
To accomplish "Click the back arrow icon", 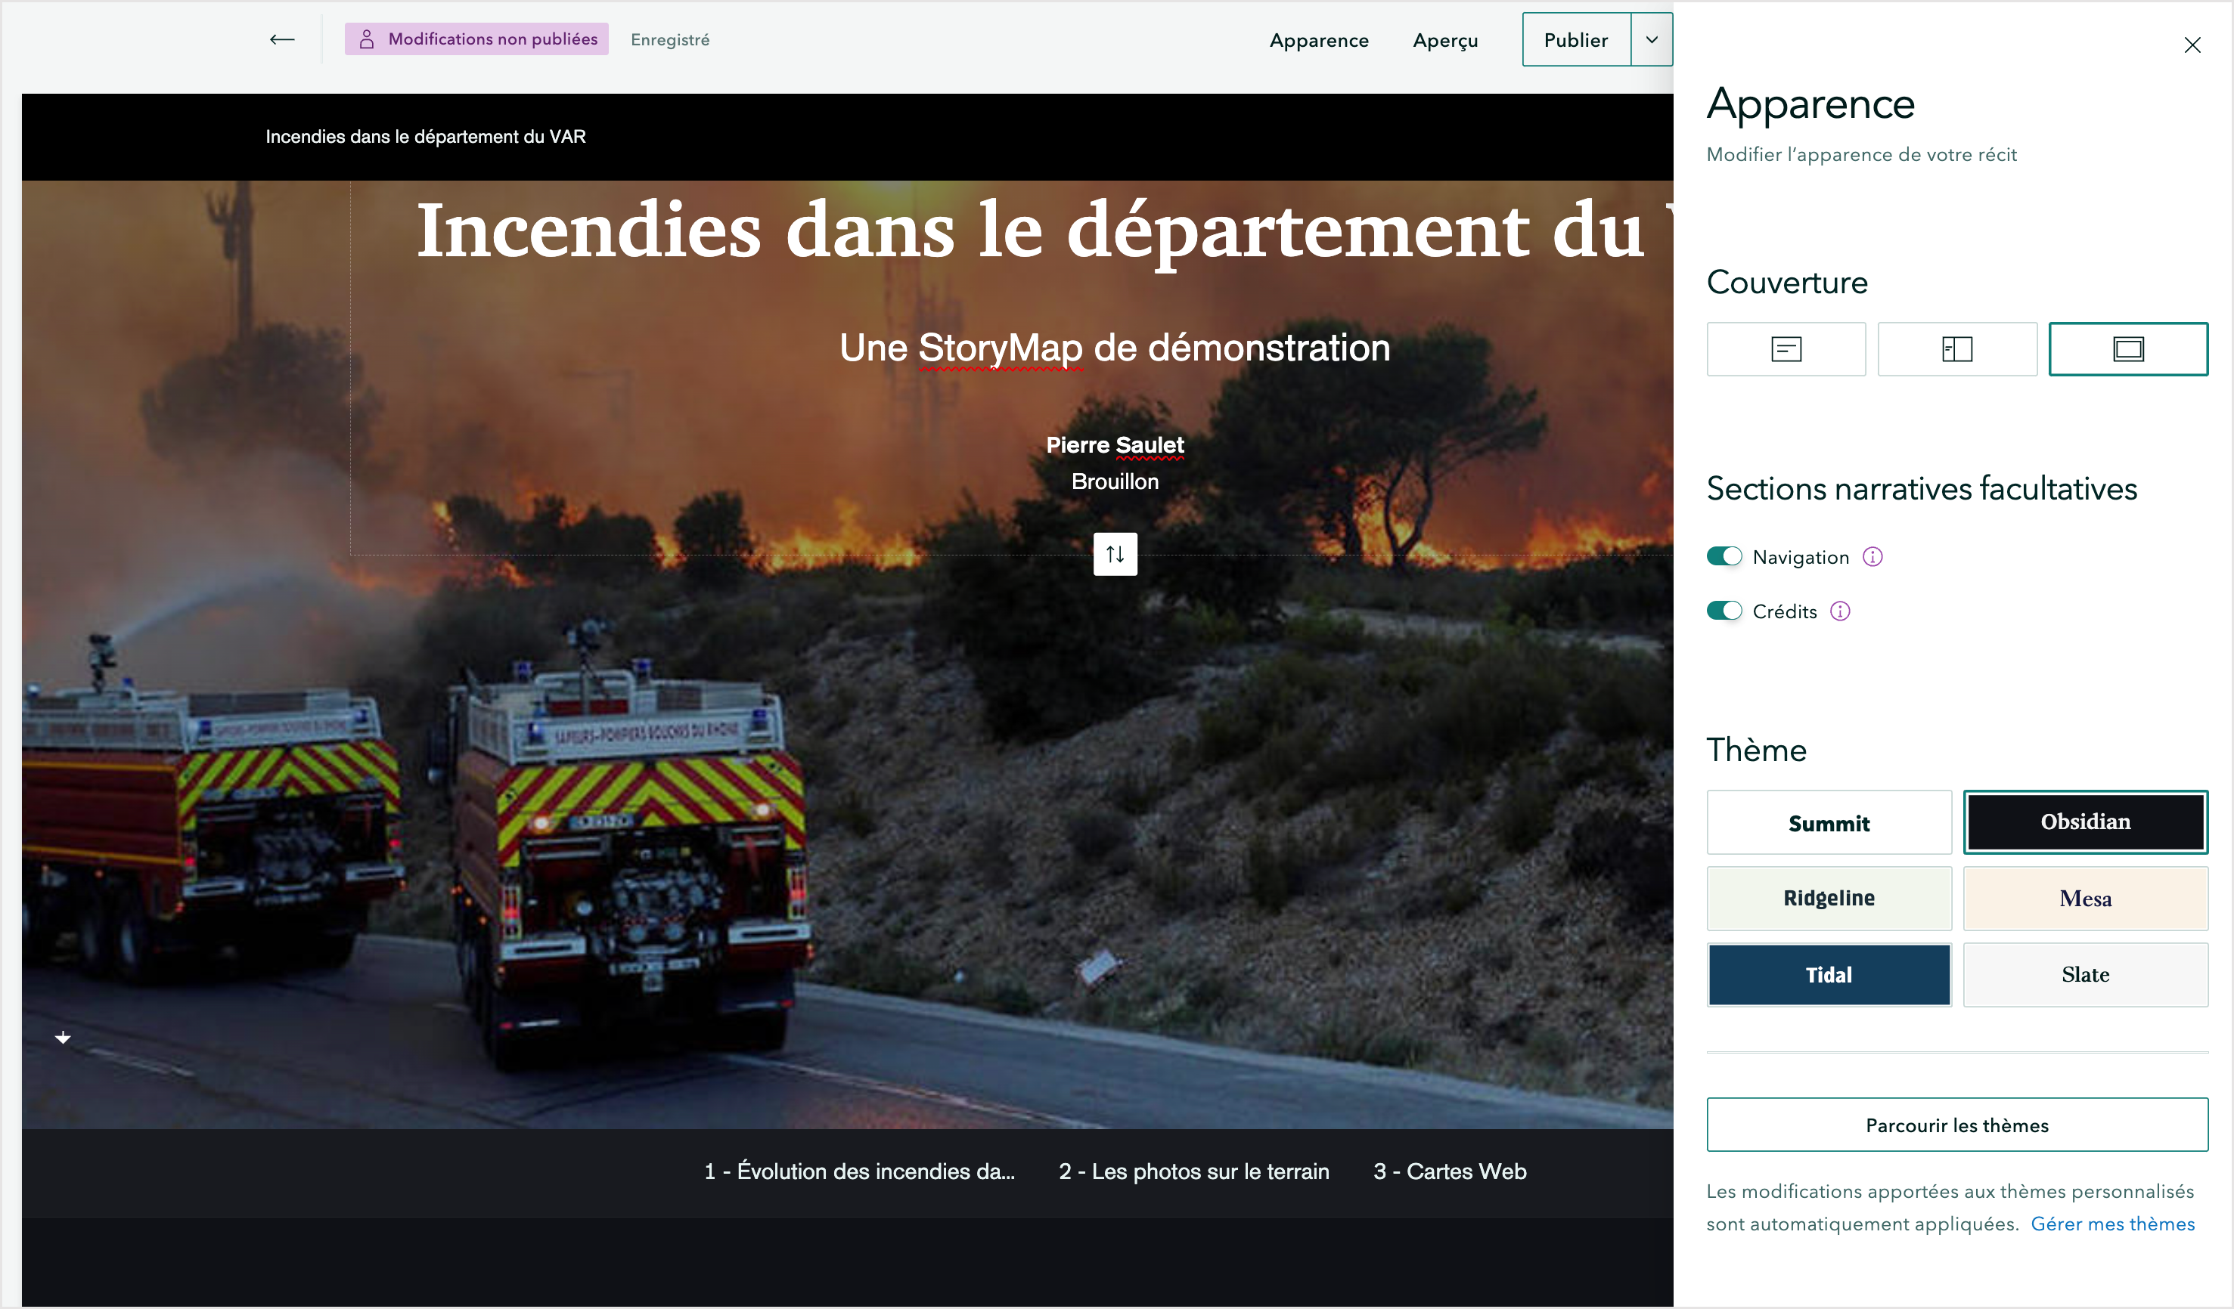I will click(282, 39).
